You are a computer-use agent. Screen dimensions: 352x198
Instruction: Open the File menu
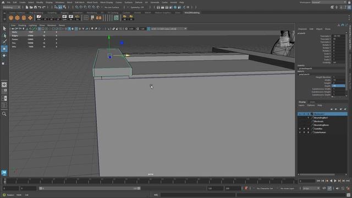click(x=9, y=2)
